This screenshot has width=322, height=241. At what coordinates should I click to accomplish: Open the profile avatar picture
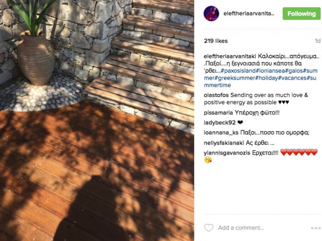pos(211,13)
